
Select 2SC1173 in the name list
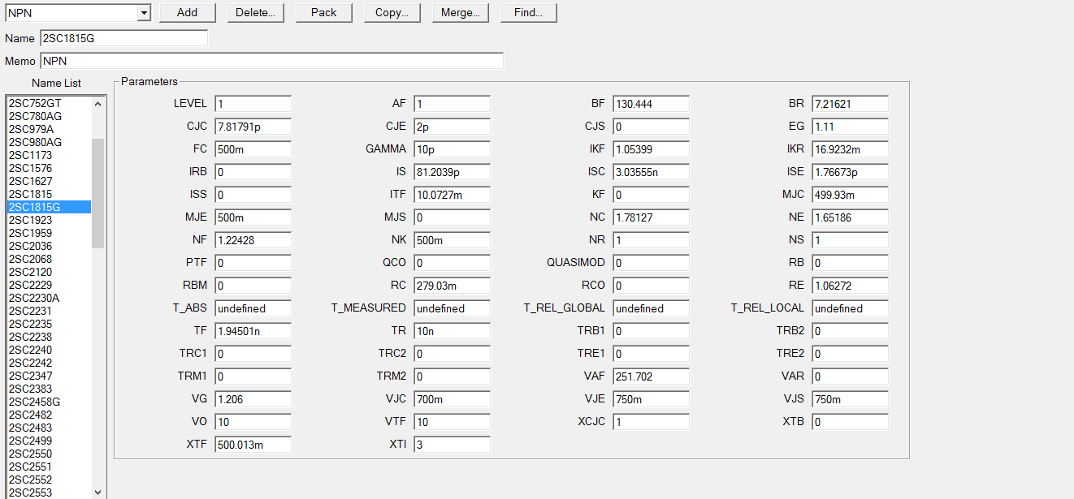pos(49,155)
